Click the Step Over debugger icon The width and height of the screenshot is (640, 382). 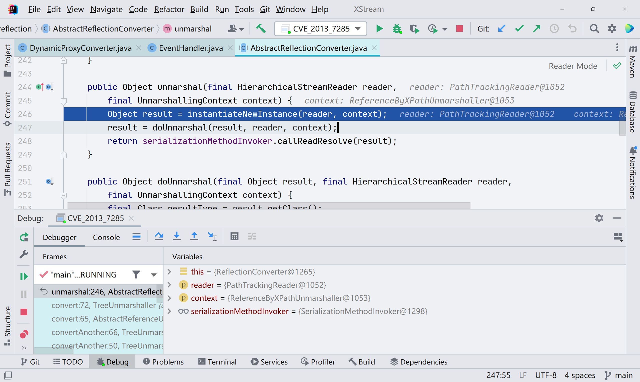click(158, 236)
